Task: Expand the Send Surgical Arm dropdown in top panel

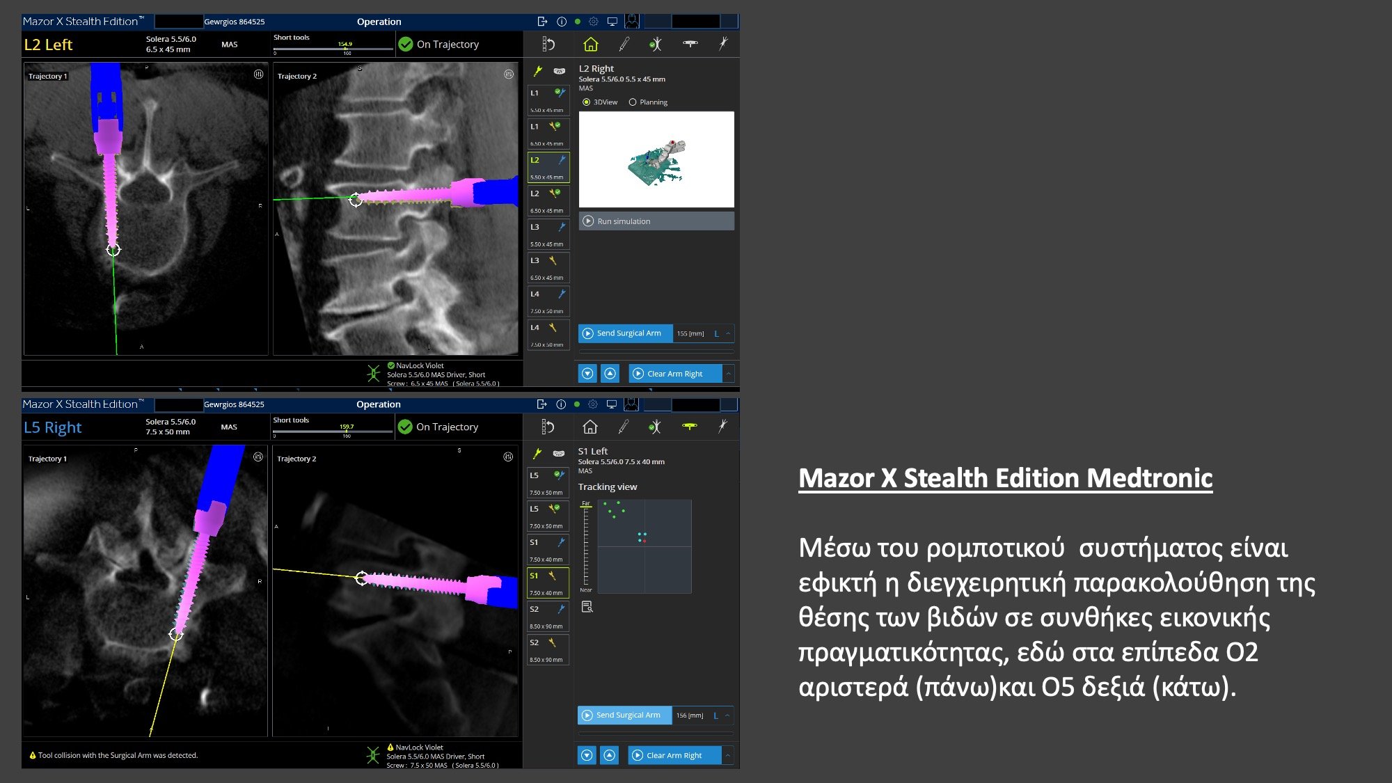Action: pos(728,333)
